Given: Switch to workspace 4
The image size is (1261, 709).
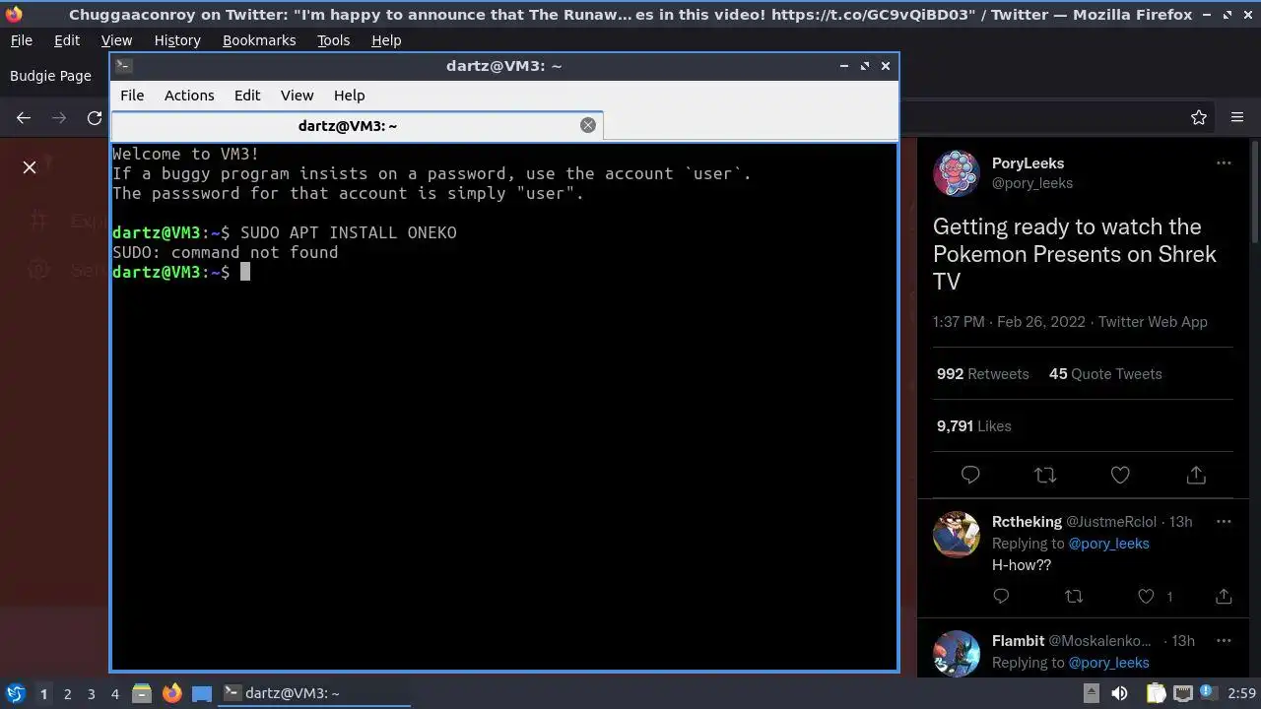Looking at the screenshot, I should click(x=114, y=693).
